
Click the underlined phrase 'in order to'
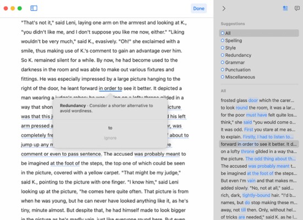pos(111,89)
